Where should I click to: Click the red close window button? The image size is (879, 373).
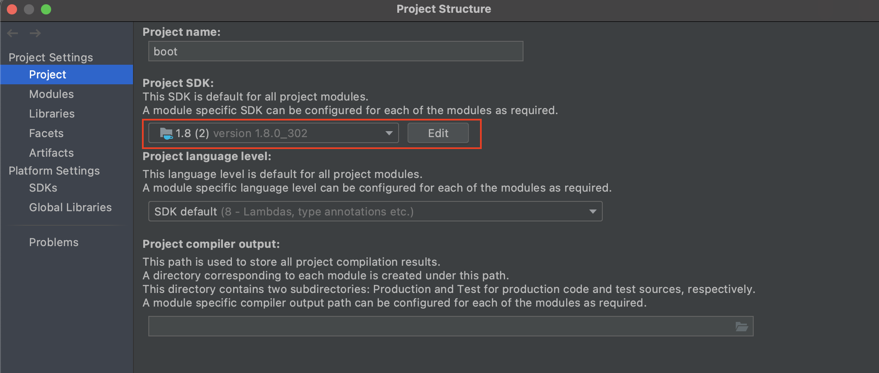pos(12,9)
